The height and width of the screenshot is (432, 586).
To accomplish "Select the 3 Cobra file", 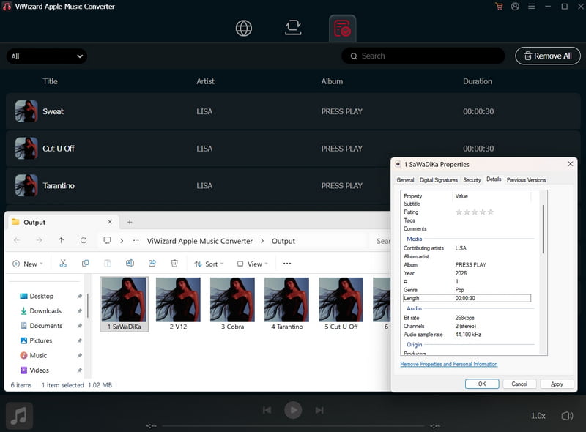I will (x=232, y=304).
